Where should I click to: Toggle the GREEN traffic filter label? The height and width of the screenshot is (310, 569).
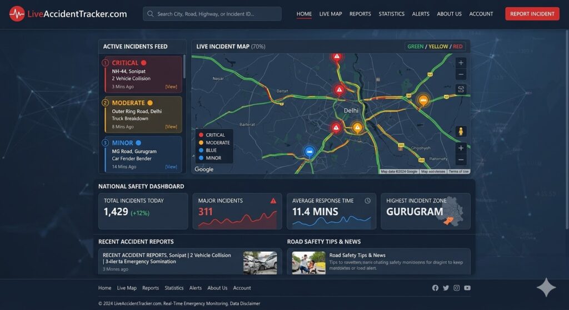coord(415,47)
